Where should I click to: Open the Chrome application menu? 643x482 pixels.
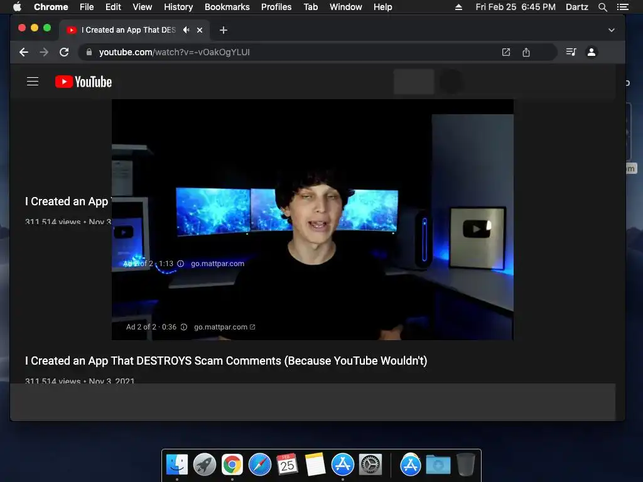tap(51, 7)
